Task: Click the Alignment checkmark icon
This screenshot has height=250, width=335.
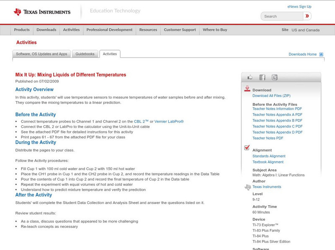Action: click(x=247, y=148)
